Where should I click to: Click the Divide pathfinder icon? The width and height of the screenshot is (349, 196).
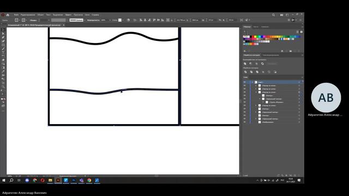(x=245, y=72)
